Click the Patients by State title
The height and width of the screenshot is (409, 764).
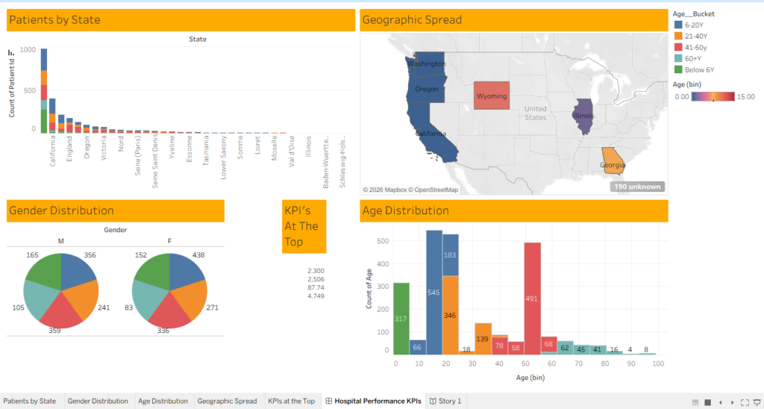(x=54, y=20)
